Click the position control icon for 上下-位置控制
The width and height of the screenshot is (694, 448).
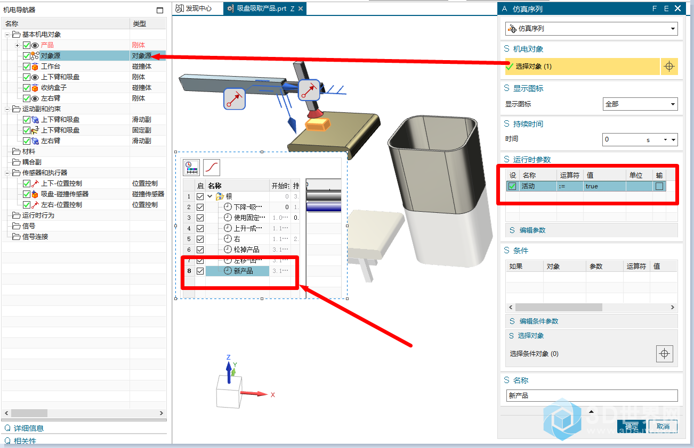[35, 184]
